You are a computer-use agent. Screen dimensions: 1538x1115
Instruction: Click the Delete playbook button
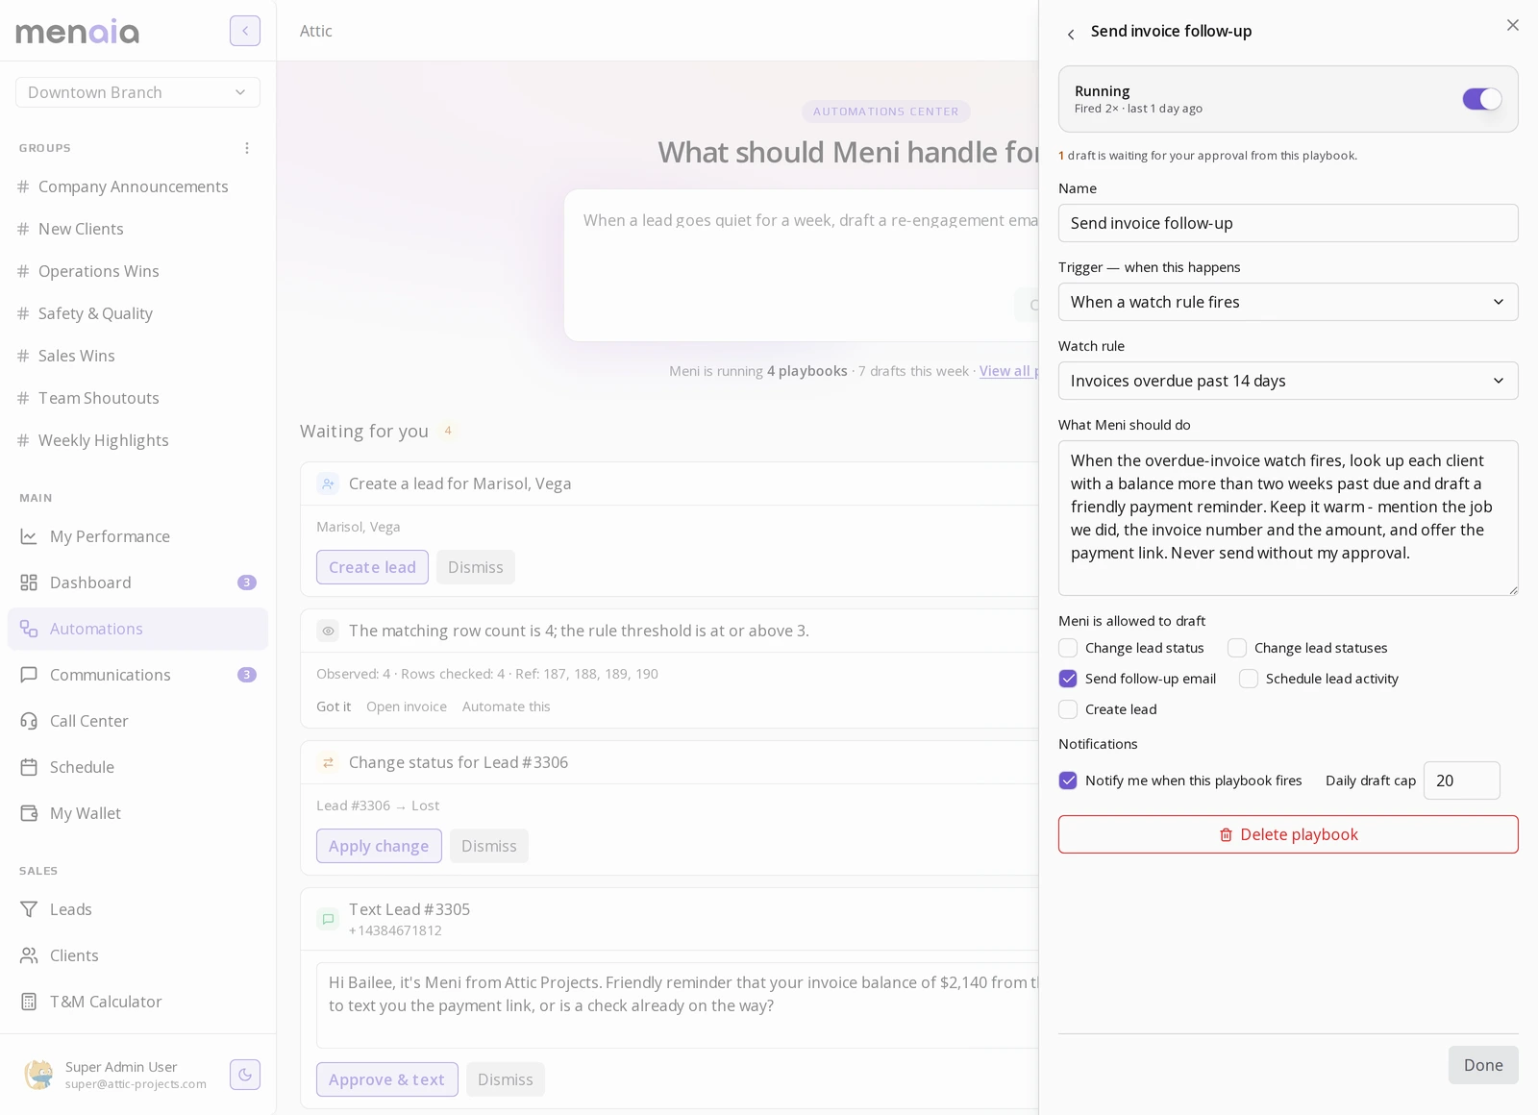(x=1288, y=834)
